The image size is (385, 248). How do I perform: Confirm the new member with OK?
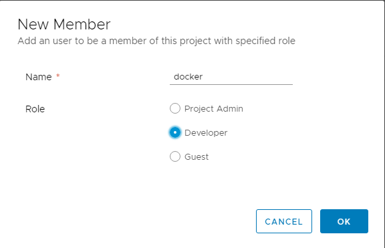point(344,221)
